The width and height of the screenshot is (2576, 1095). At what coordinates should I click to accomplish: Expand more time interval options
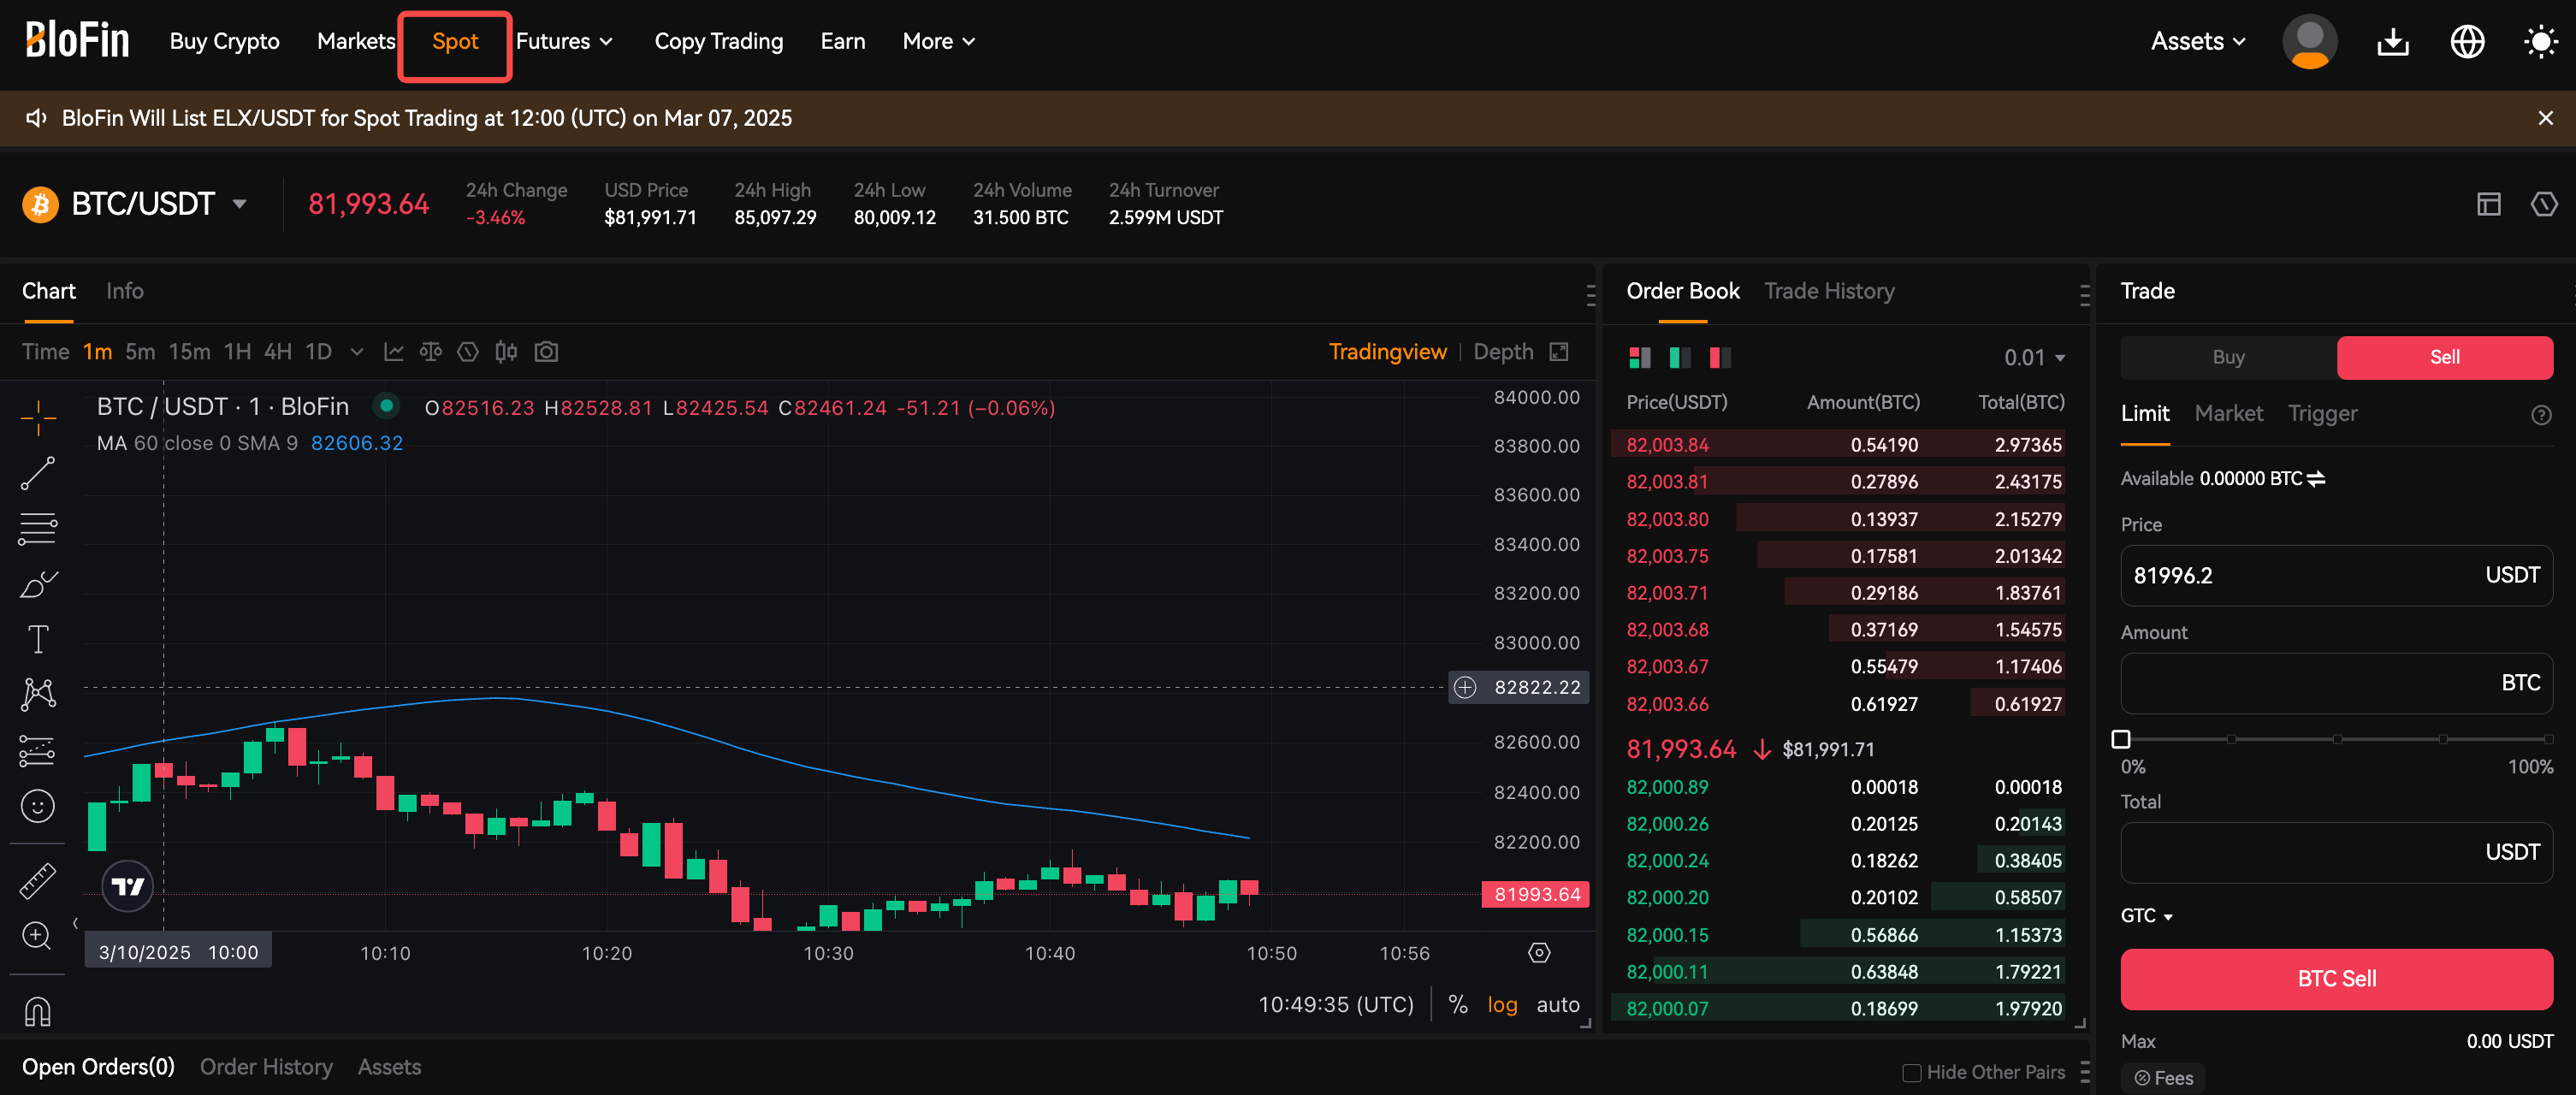[x=357, y=352]
